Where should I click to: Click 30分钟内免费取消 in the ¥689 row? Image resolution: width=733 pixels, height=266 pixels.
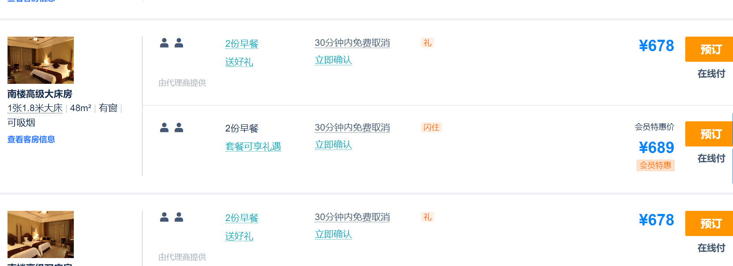coord(352,127)
